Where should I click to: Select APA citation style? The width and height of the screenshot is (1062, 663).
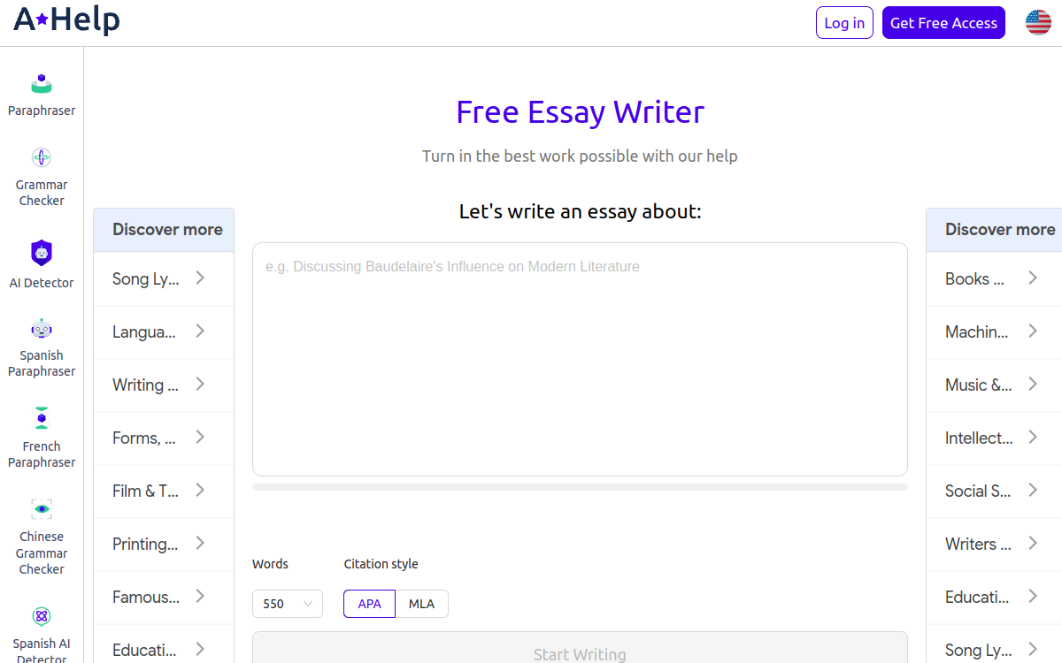[x=369, y=604]
